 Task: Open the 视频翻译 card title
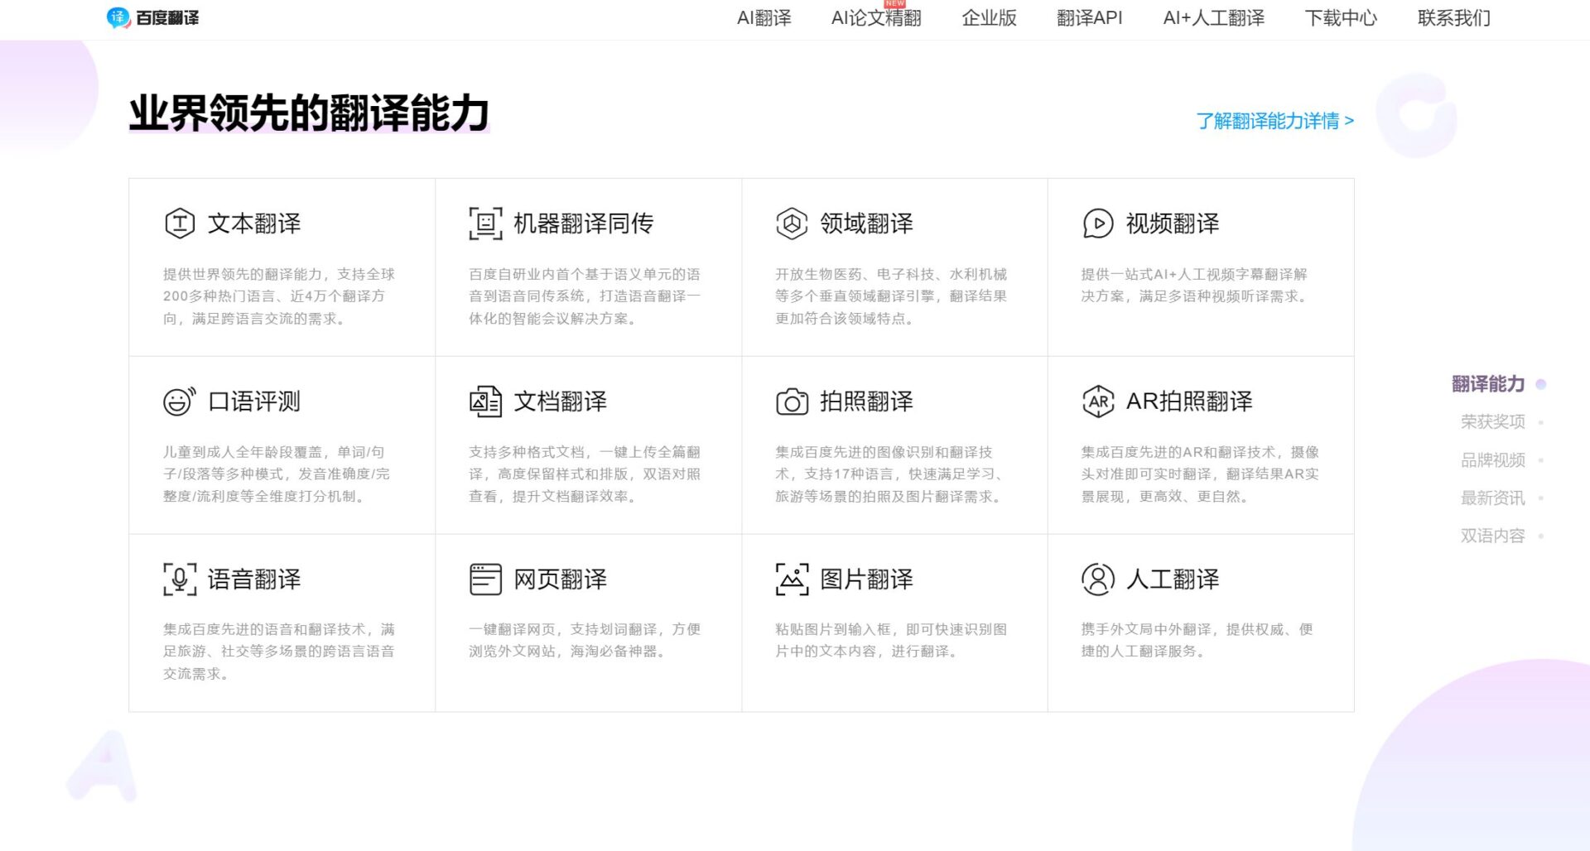(1173, 224)
